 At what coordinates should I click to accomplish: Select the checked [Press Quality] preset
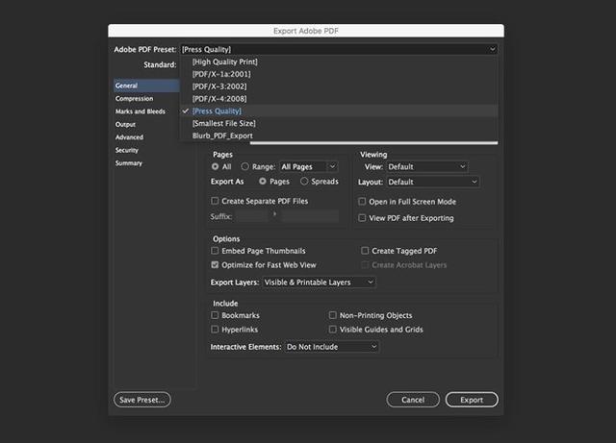pyautogui.click(x=339, y=111)
